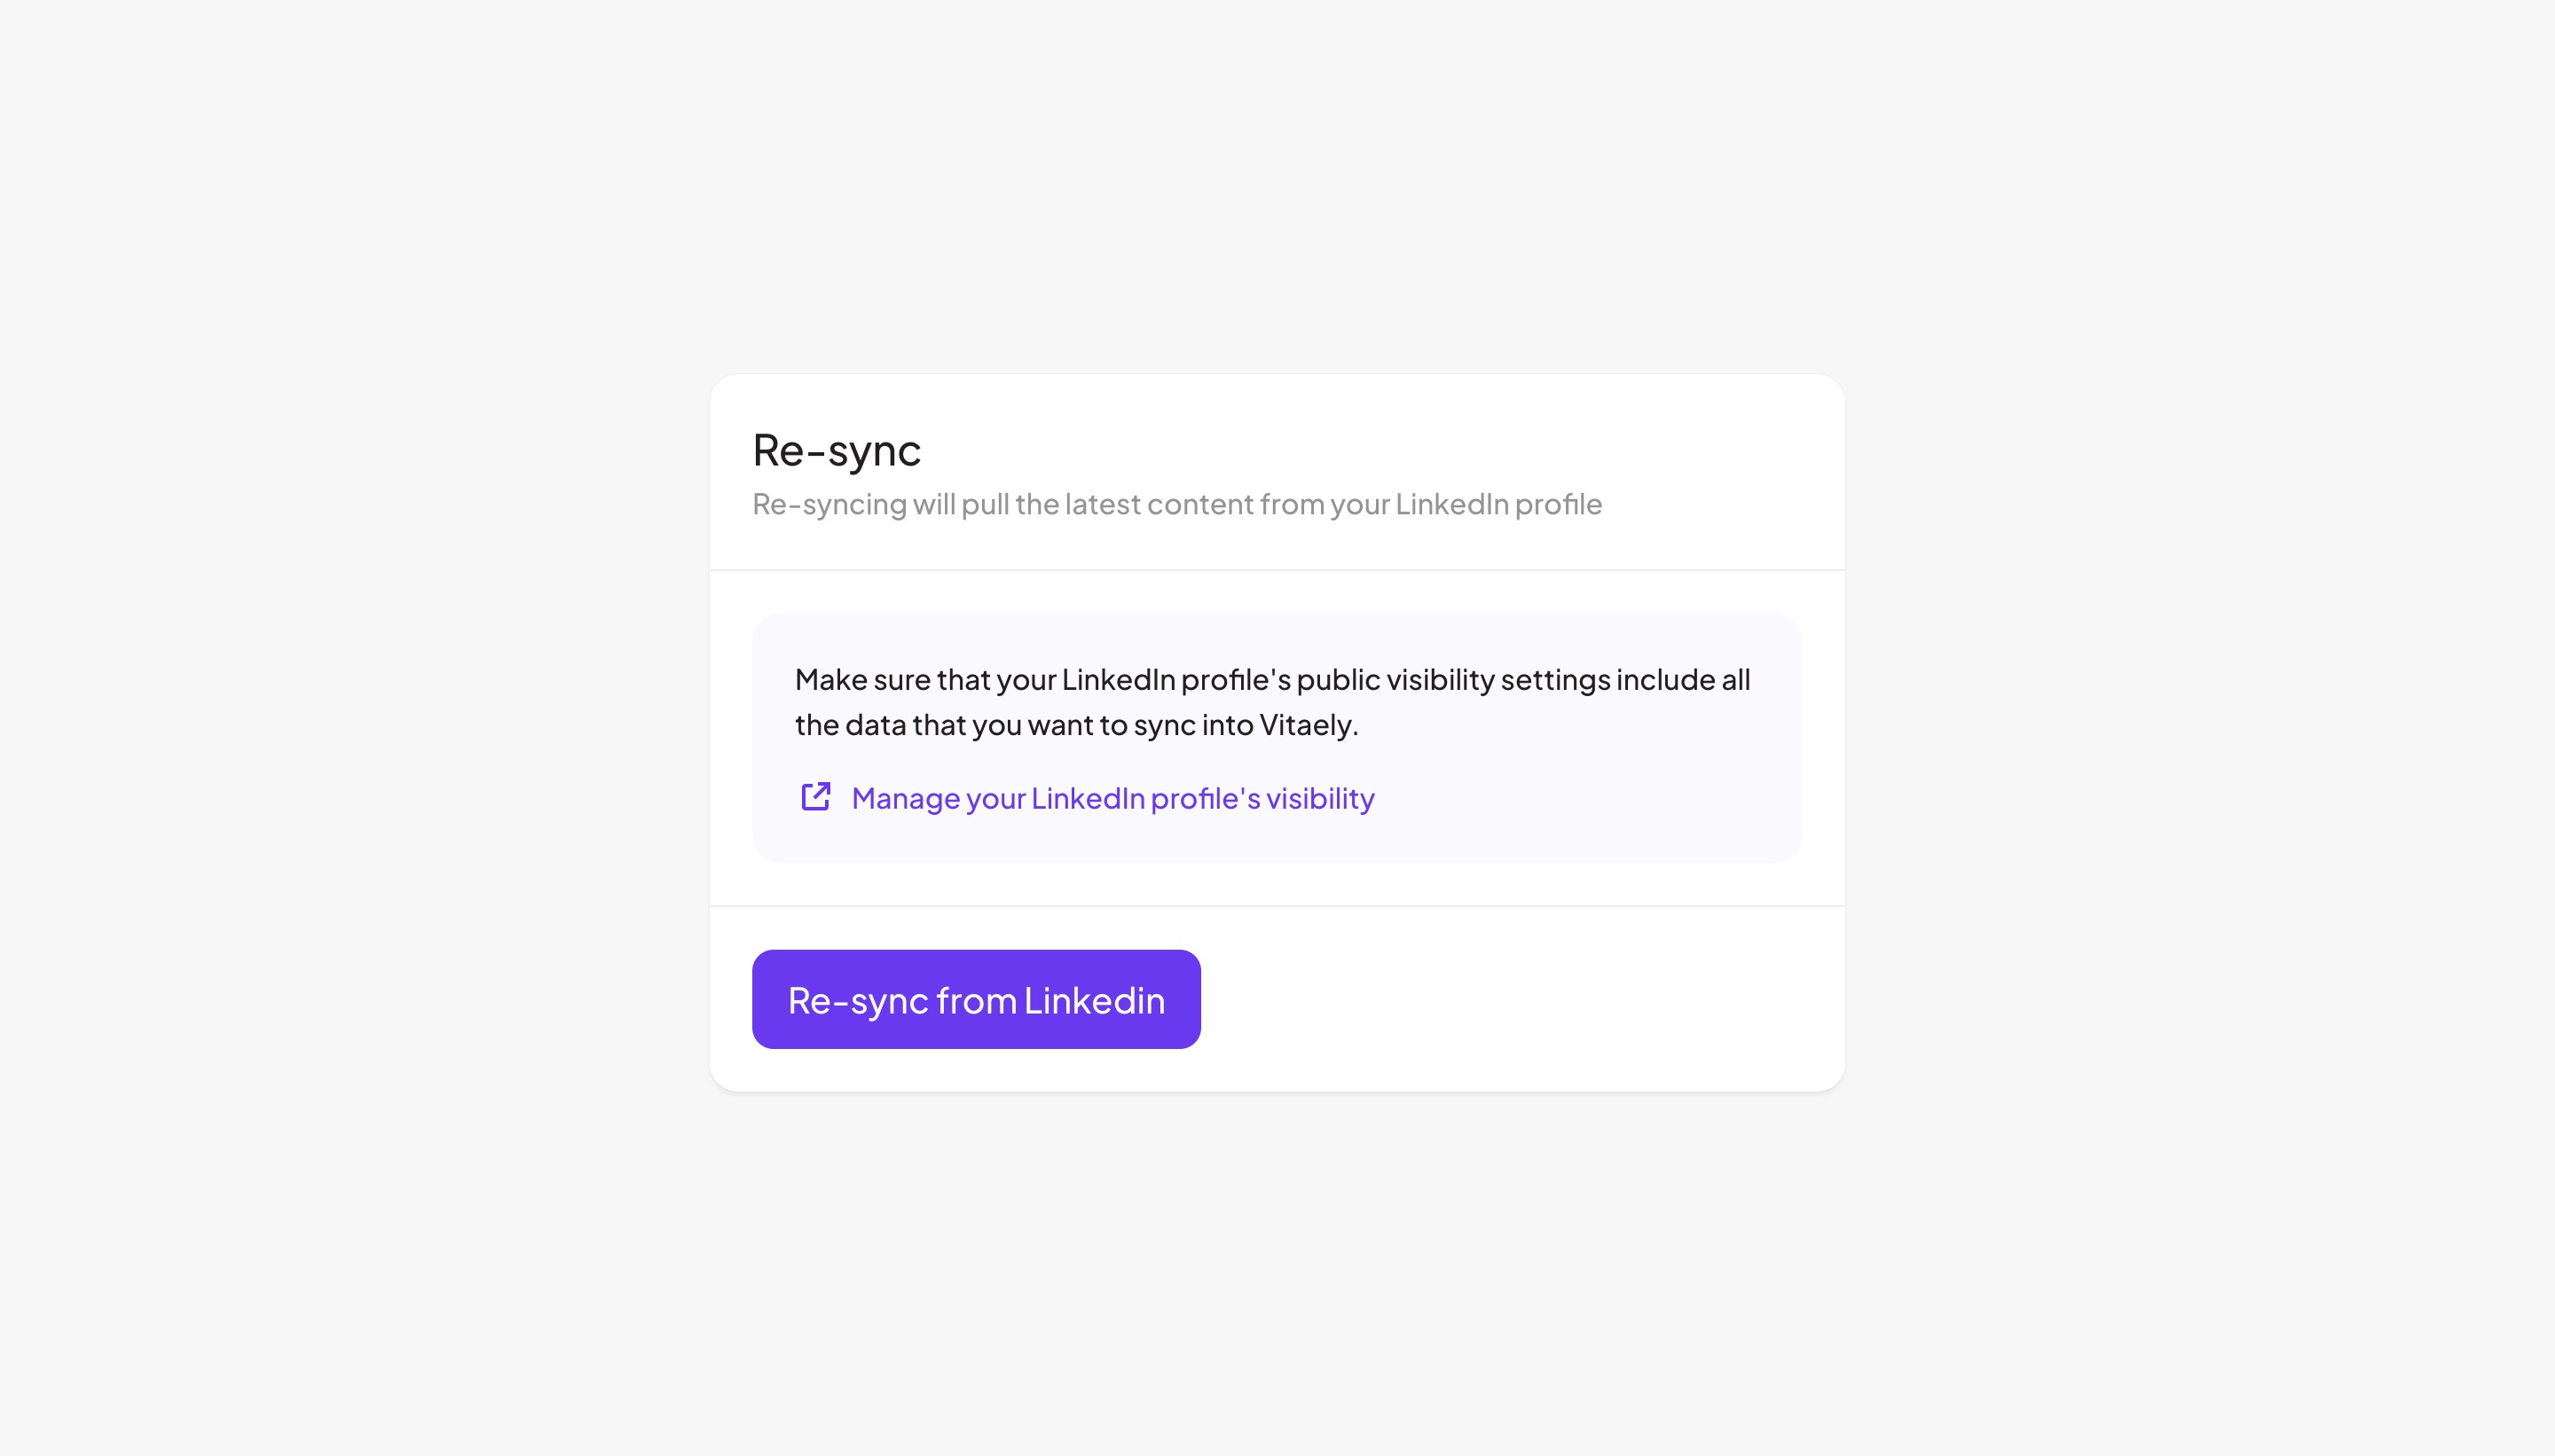
Task: Open the 'Manage your LinkedIn profile's visibility' link
Action: [1112, 798]
